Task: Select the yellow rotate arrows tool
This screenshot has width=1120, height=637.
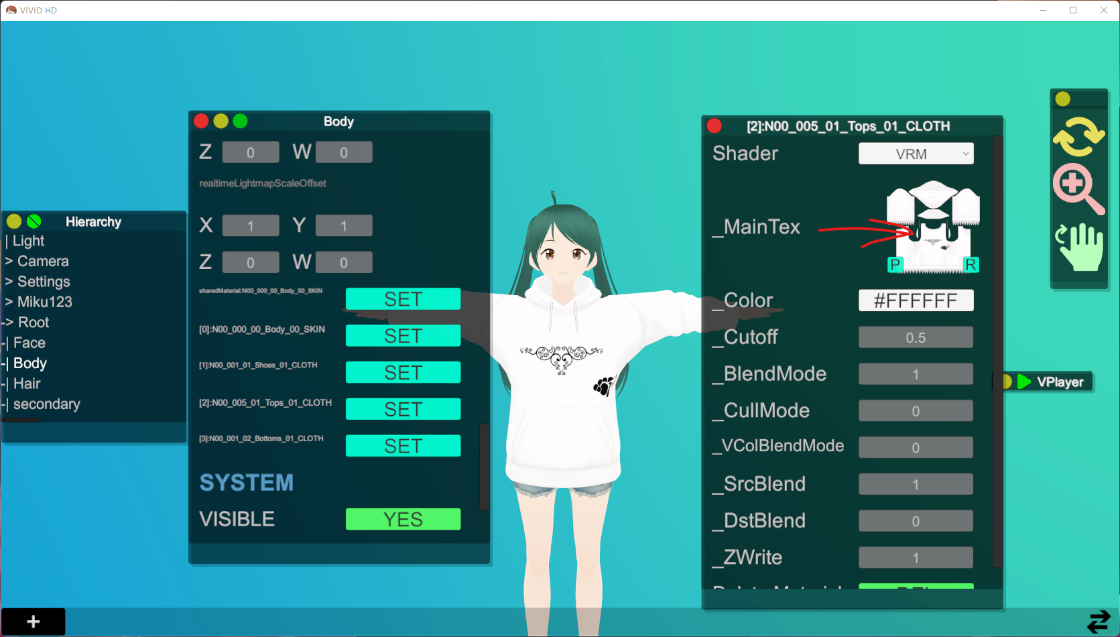Action: click(x=1078, y=136)
